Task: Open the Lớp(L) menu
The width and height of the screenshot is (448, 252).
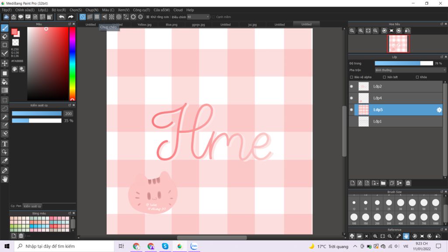Action: click(x=43, y=10)
